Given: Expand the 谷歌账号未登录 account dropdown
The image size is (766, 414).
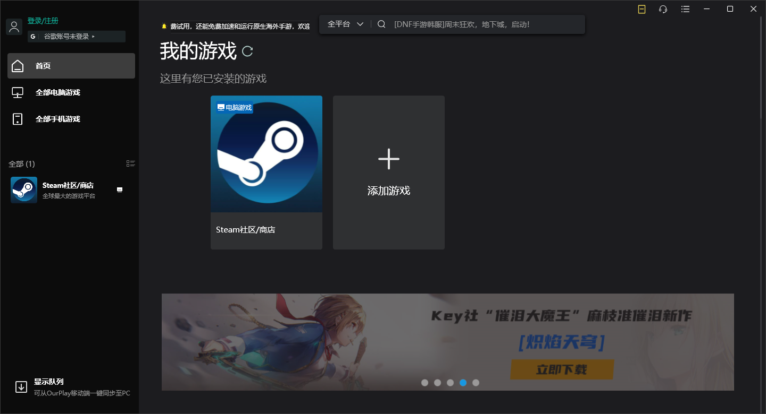Looking at the screenshot, I should point(77,37).
